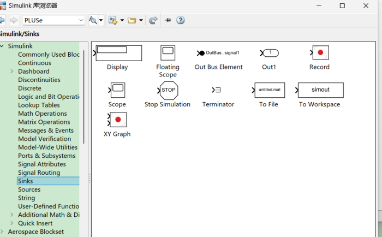Open the PLUSe search combo box arrow
The height and width of the screenshot is (237, 382).
coord(81,20)
